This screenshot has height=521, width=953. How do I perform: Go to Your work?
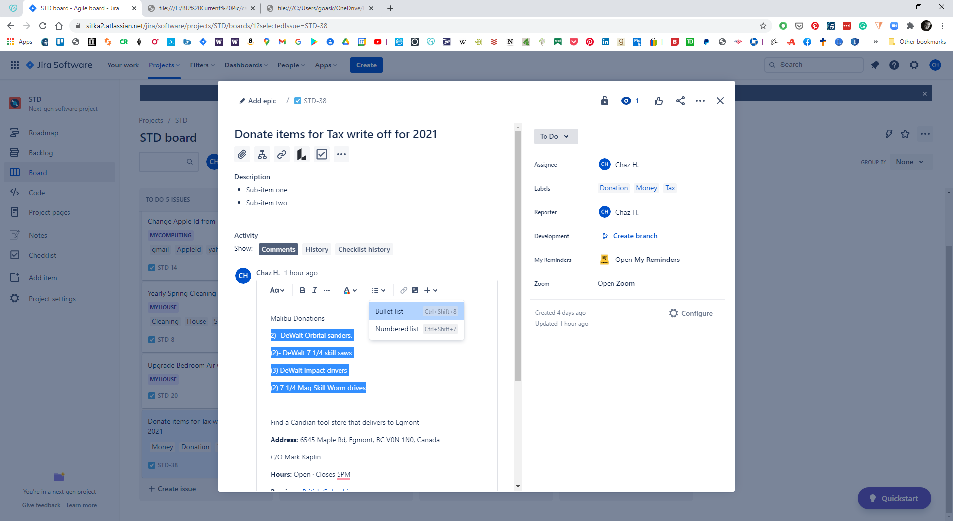pos(123,65)
